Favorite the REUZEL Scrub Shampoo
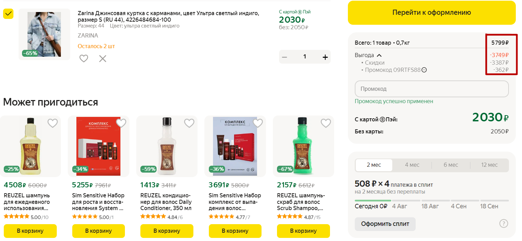Viewport: 522px width, 241px height. [x=326, y=123]
